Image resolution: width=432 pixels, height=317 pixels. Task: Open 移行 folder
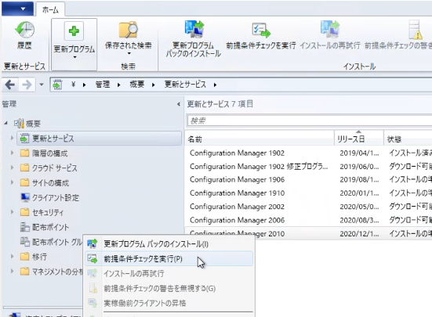[34, 257]
